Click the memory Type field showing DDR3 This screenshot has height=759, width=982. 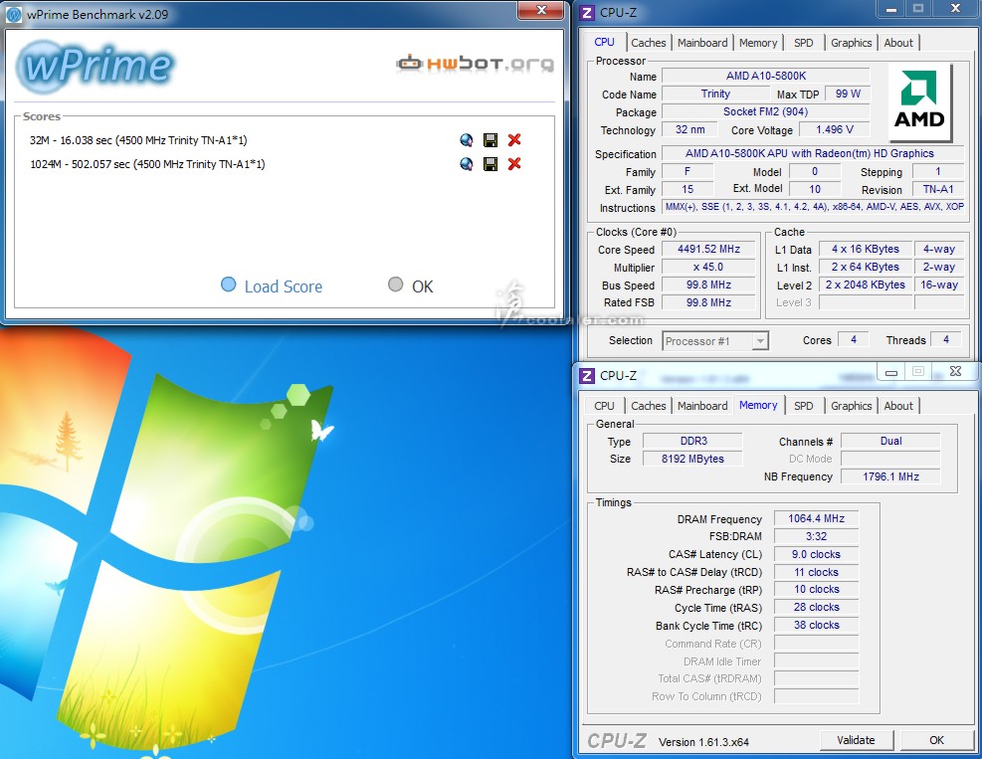tap(693, 441)
